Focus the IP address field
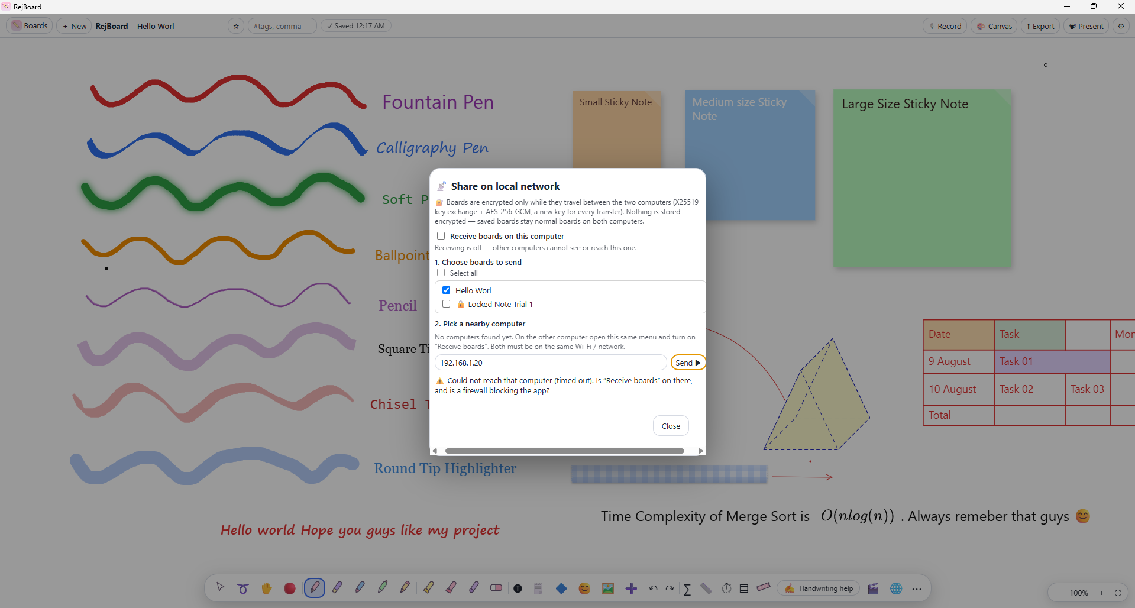Screen dimensions: 1135x608 tap(551, 363)
